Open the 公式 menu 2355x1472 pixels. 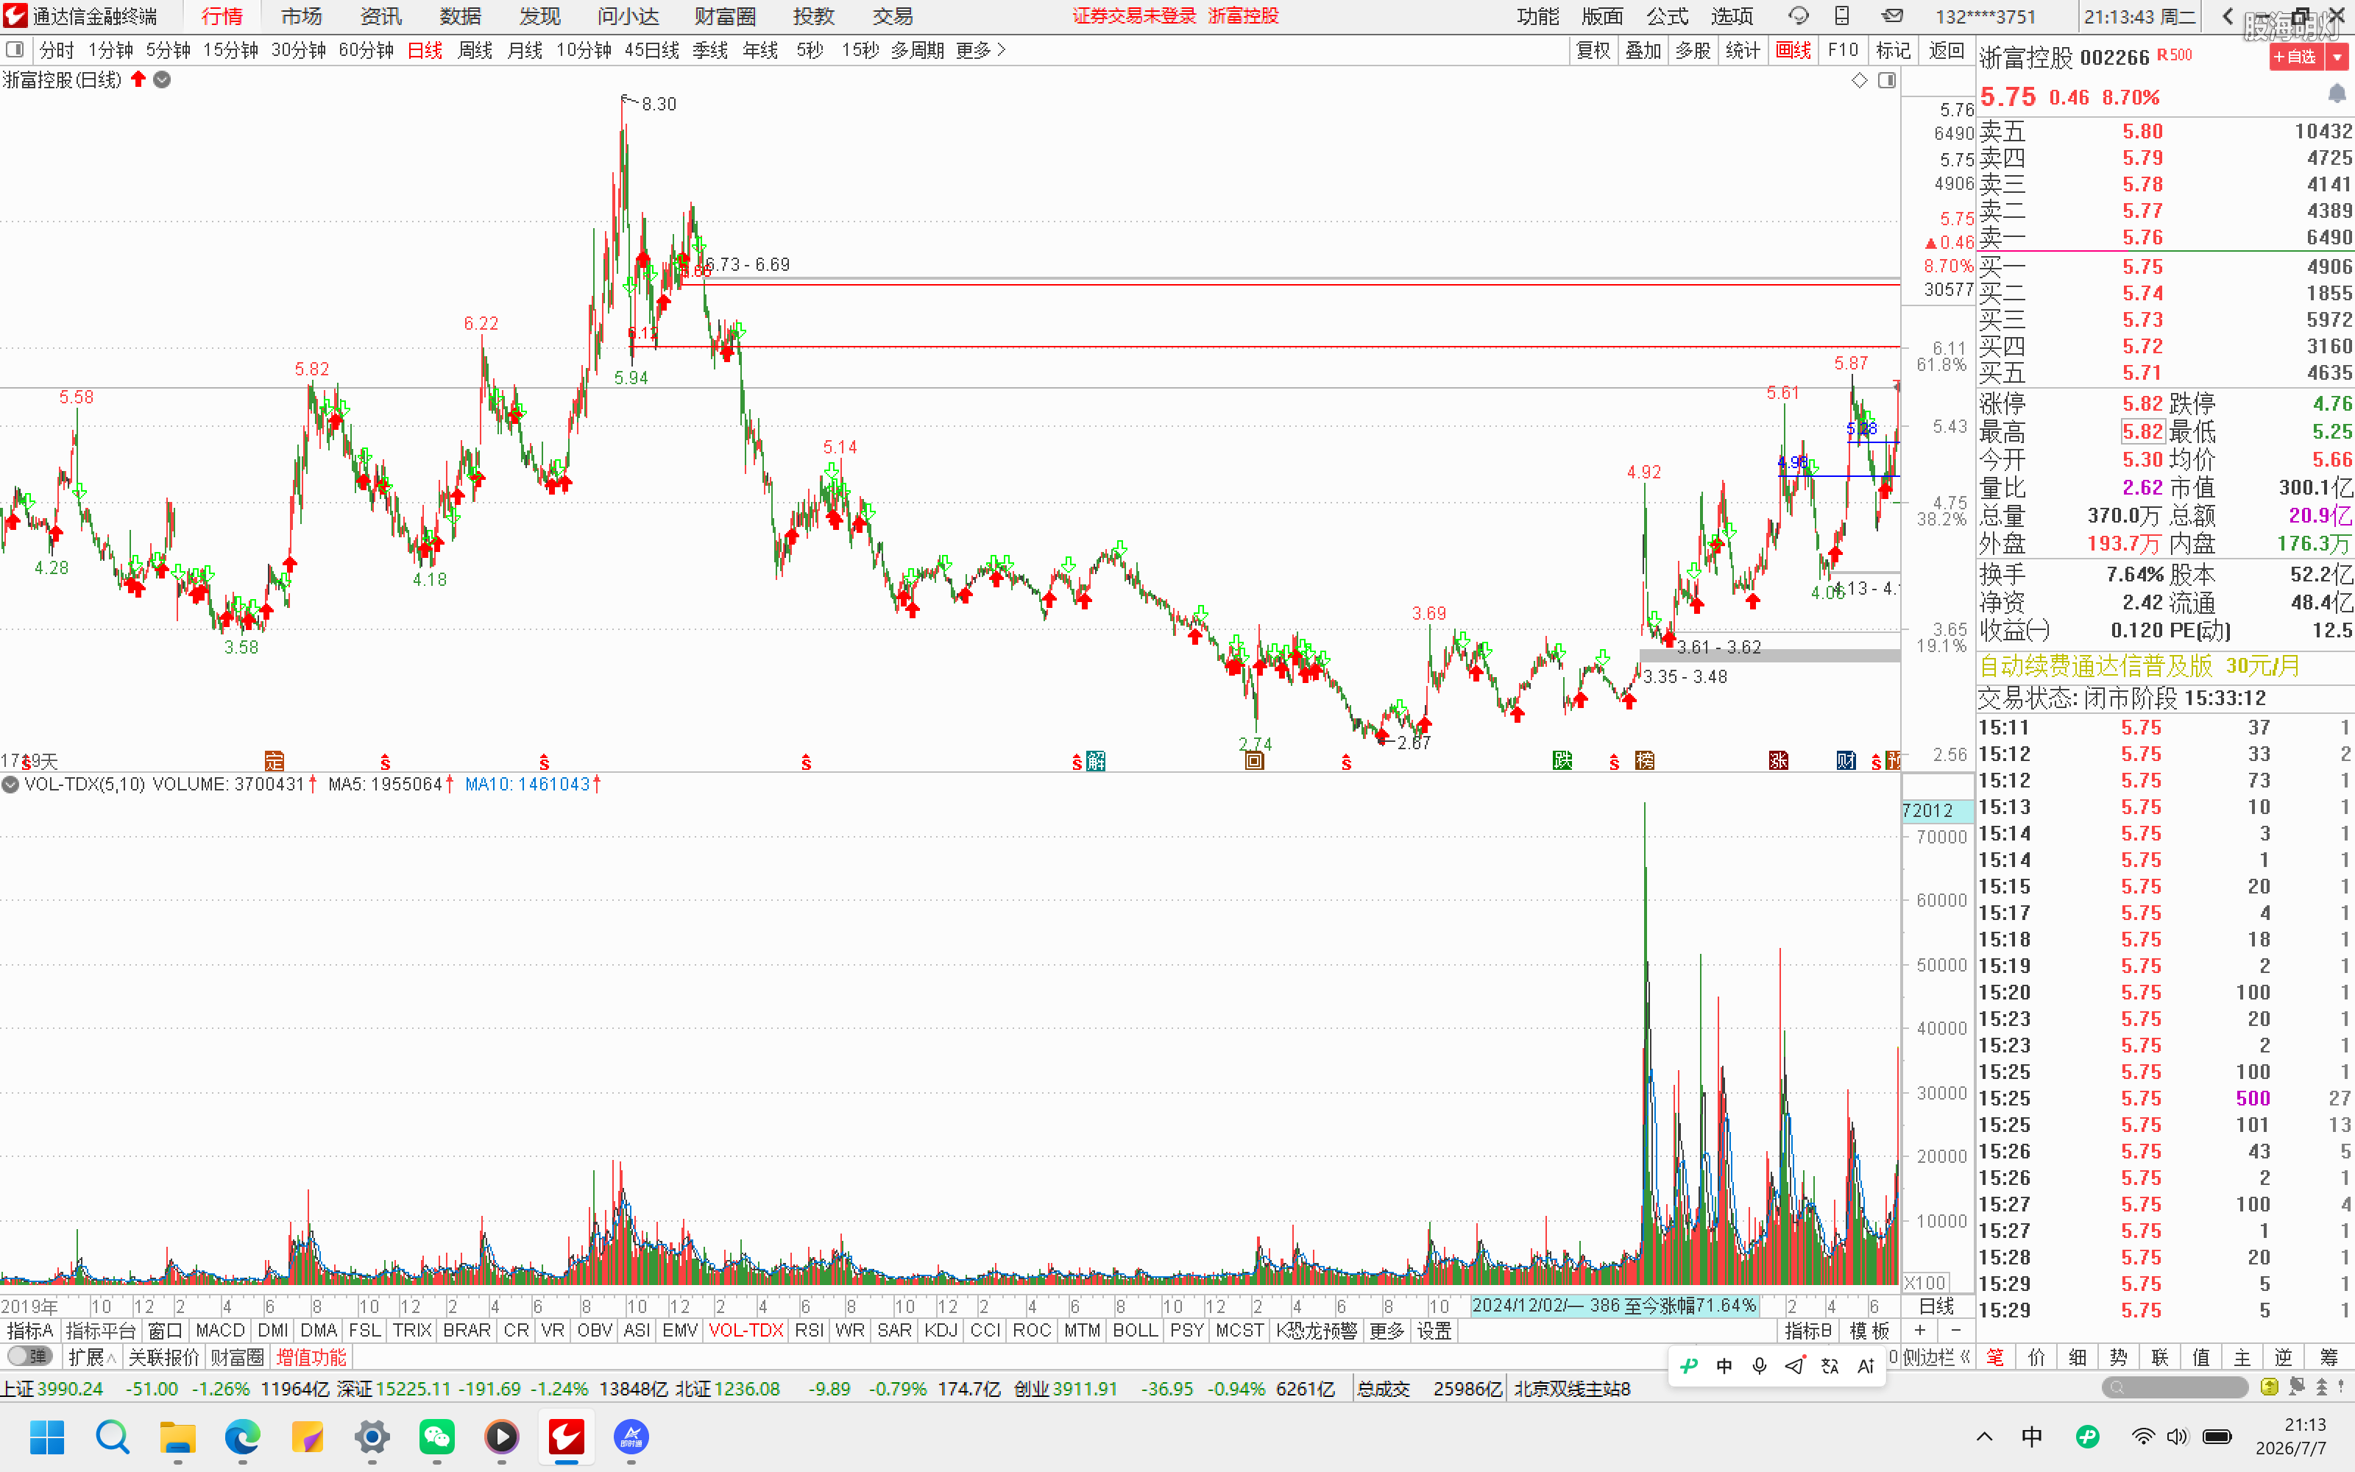[x=1667, y=15]
